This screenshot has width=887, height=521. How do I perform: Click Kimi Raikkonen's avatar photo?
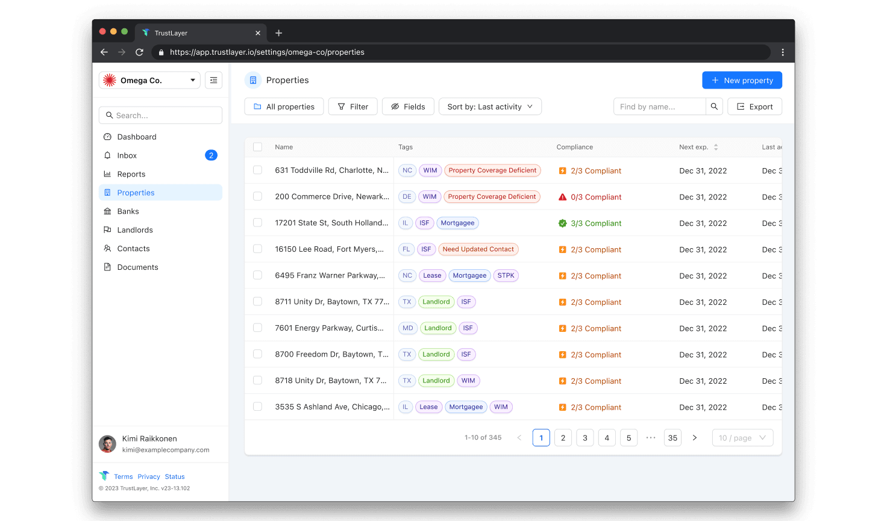point(107,444)
